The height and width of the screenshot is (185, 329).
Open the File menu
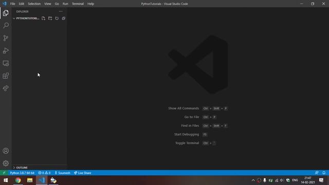click(12, 4)
